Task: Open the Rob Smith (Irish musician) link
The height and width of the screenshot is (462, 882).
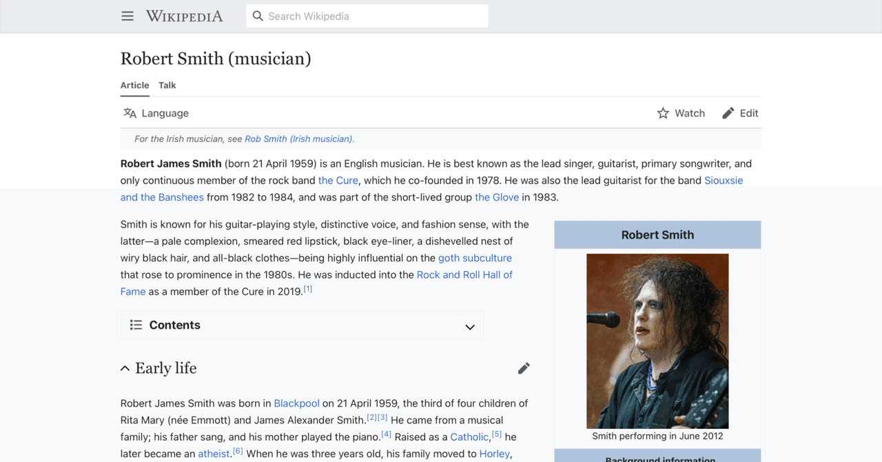Action: pos(298,139)
